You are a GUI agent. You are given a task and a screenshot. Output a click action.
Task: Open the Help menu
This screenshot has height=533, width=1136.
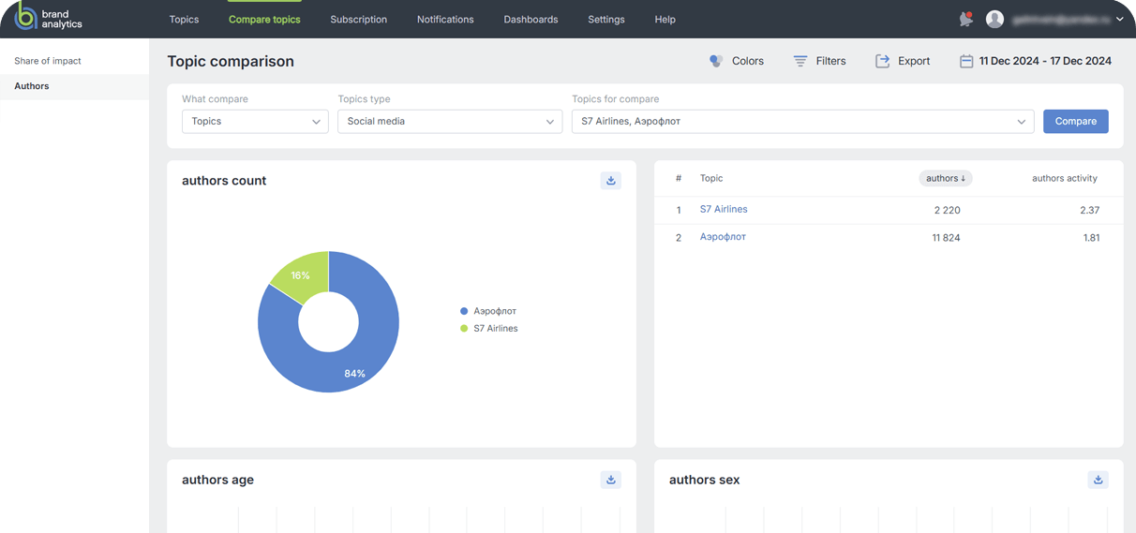665,20
